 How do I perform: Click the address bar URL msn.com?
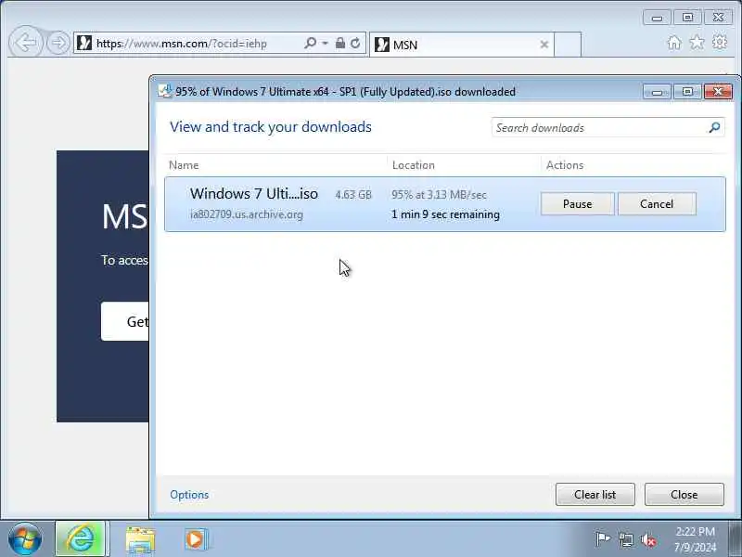[181, 44]
